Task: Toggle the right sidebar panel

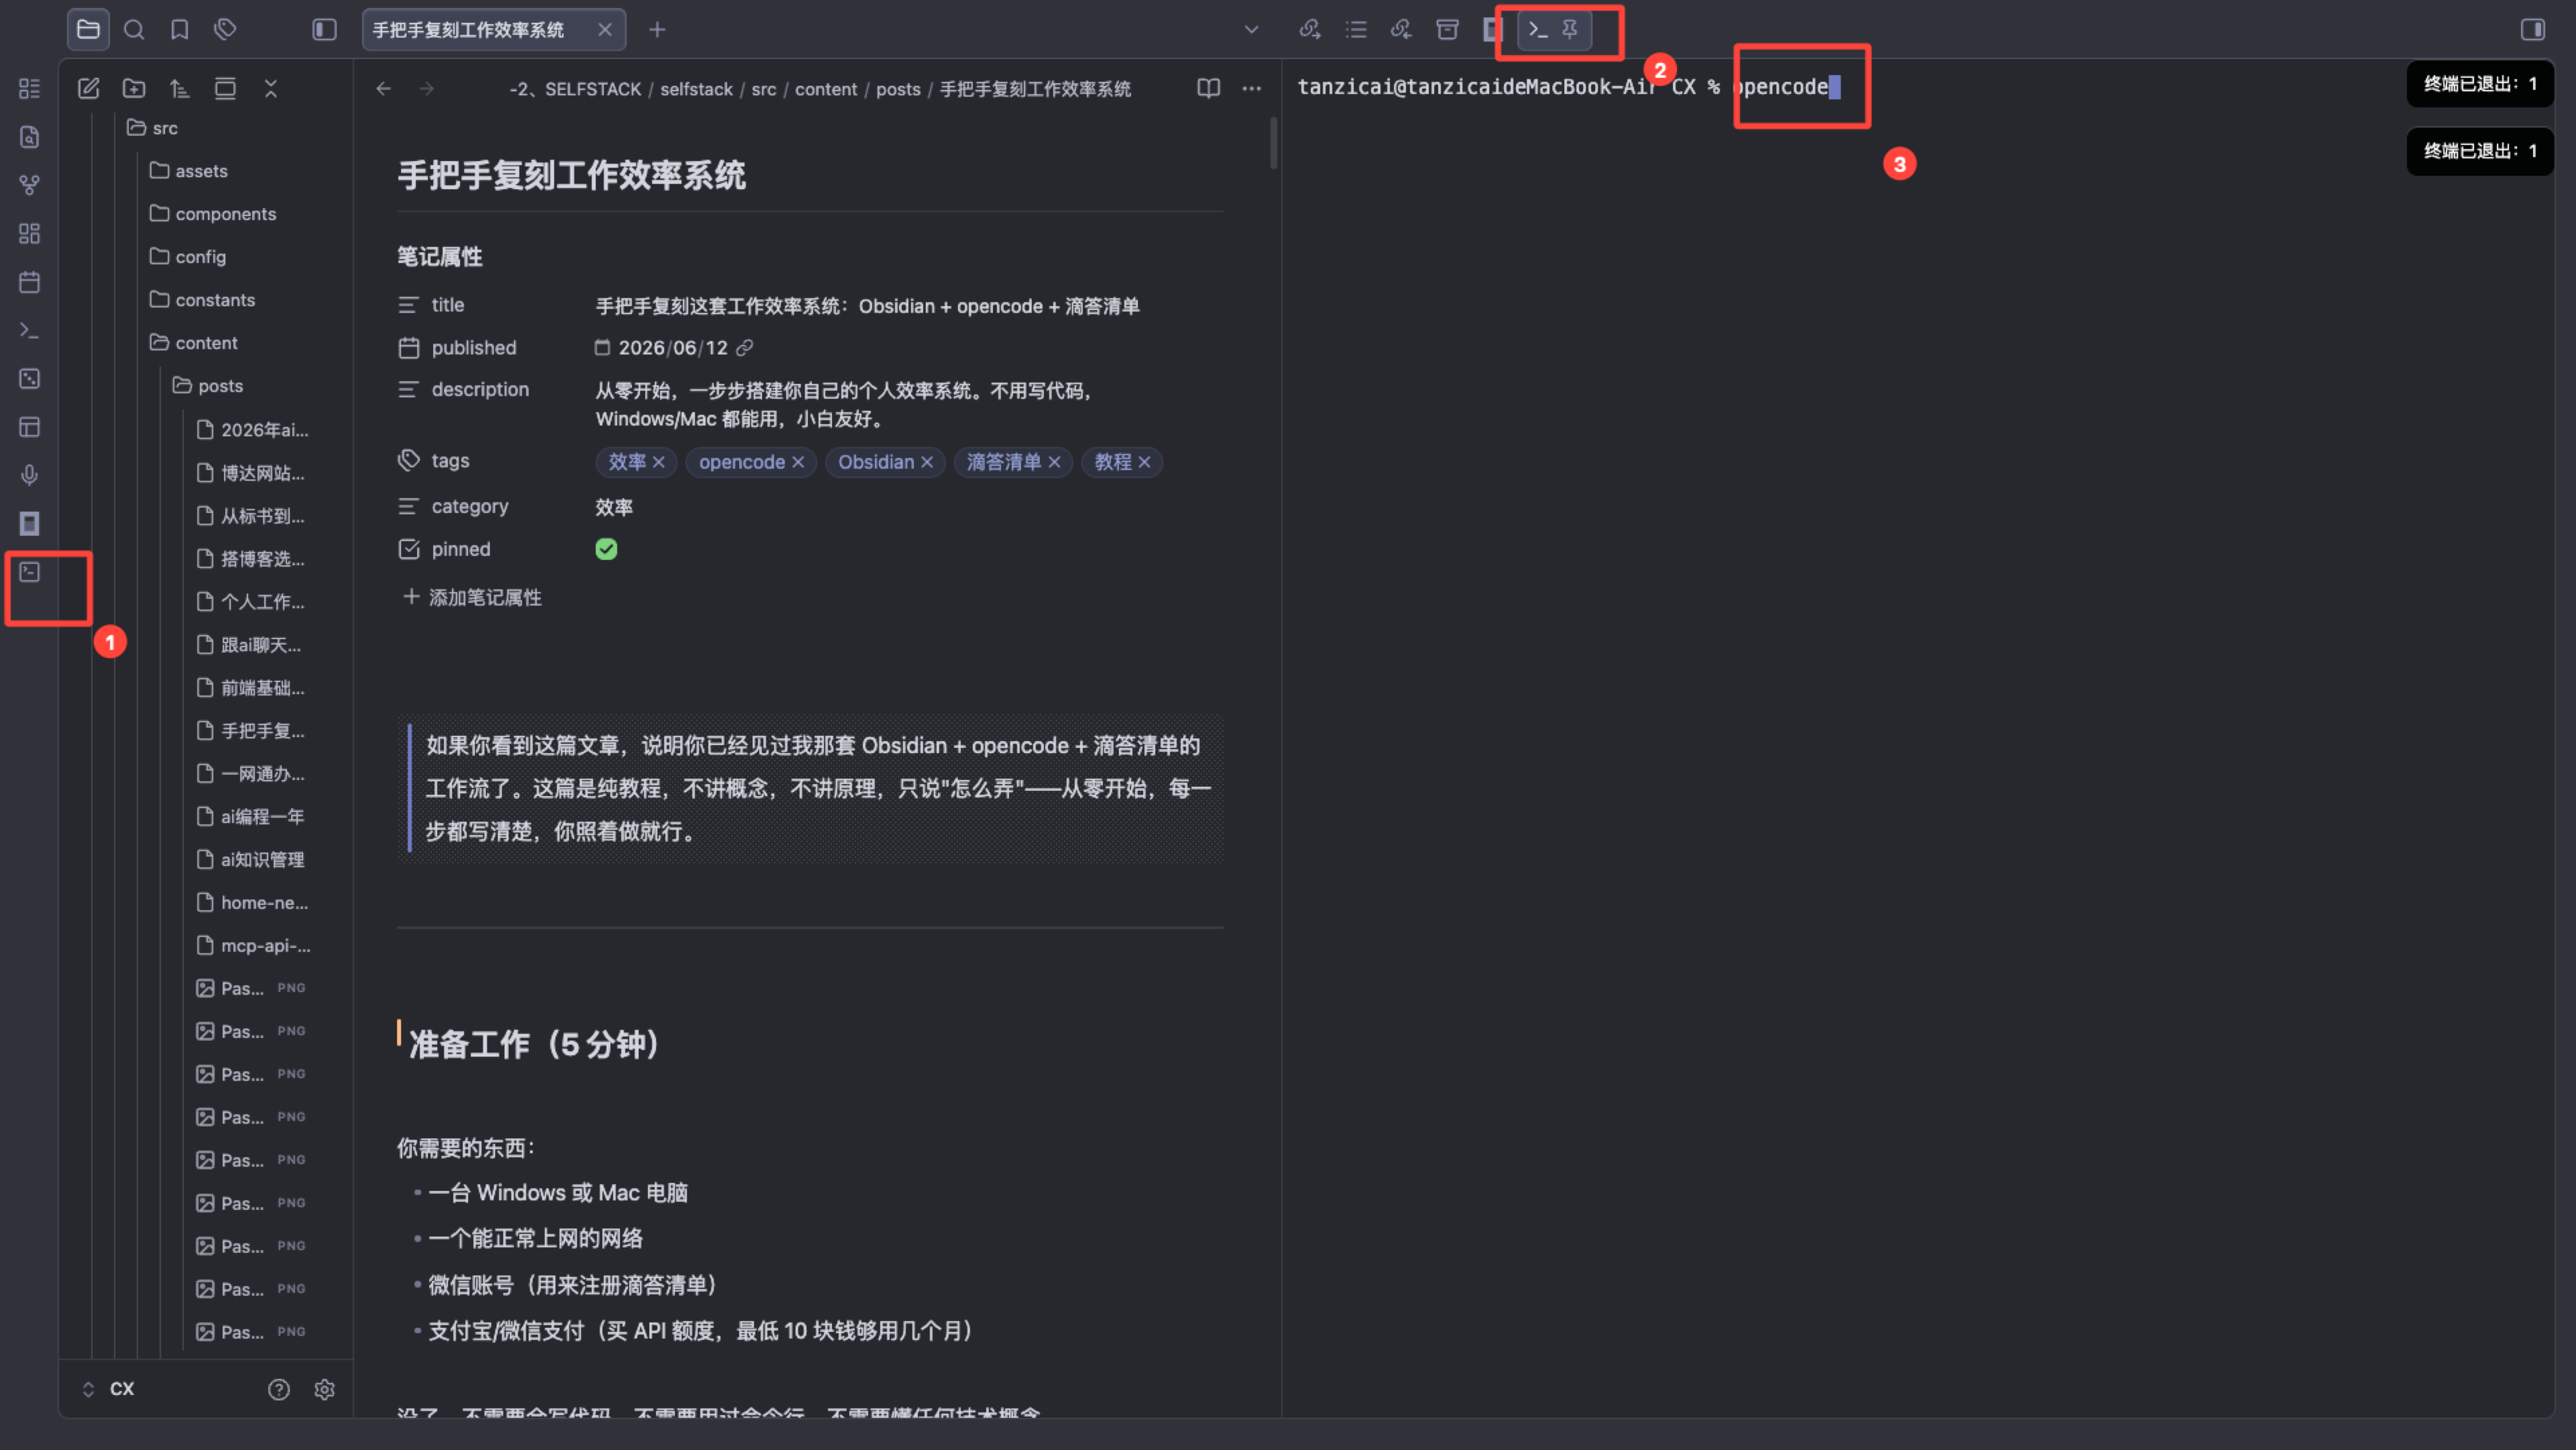Action: point(2533,29)
